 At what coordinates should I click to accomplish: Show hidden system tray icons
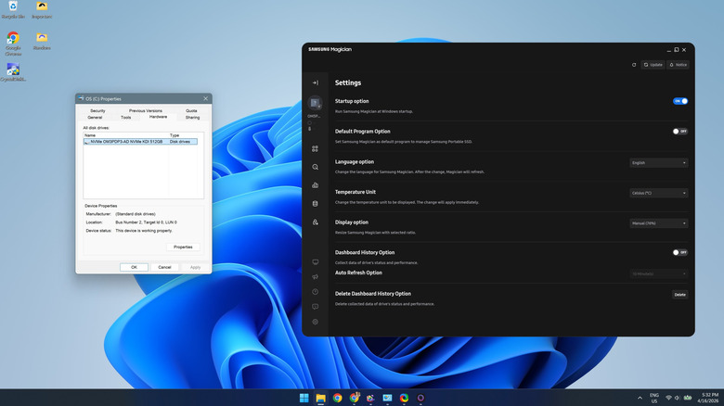[640, 398]
